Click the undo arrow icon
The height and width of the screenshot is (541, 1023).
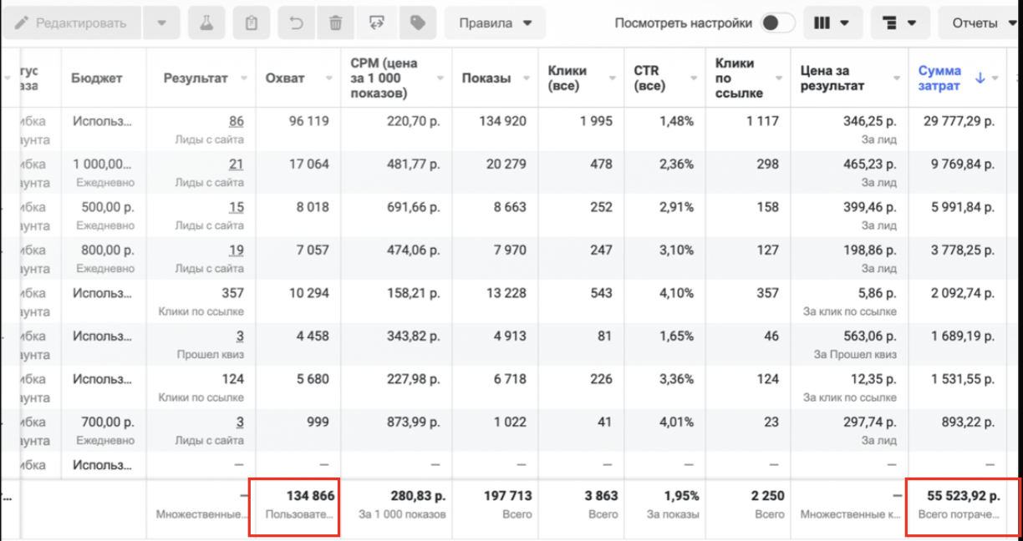tap(296, 23)
